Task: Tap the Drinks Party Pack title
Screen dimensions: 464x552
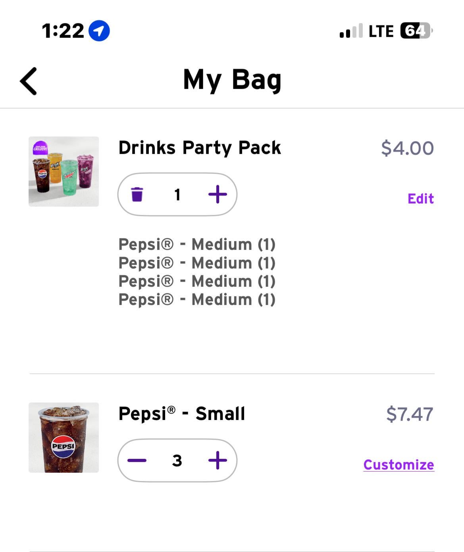Action: pos(200,148)
